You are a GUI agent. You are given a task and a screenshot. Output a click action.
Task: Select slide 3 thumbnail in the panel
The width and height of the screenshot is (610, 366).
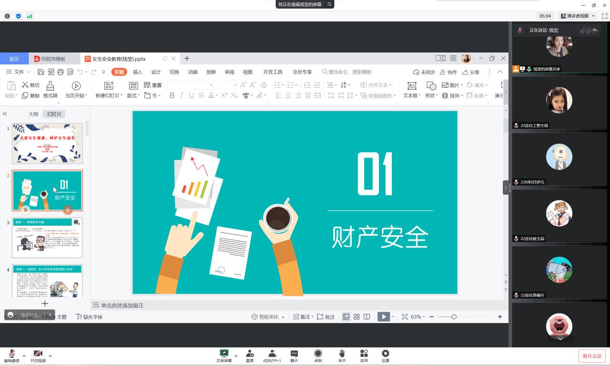[47, 238]
